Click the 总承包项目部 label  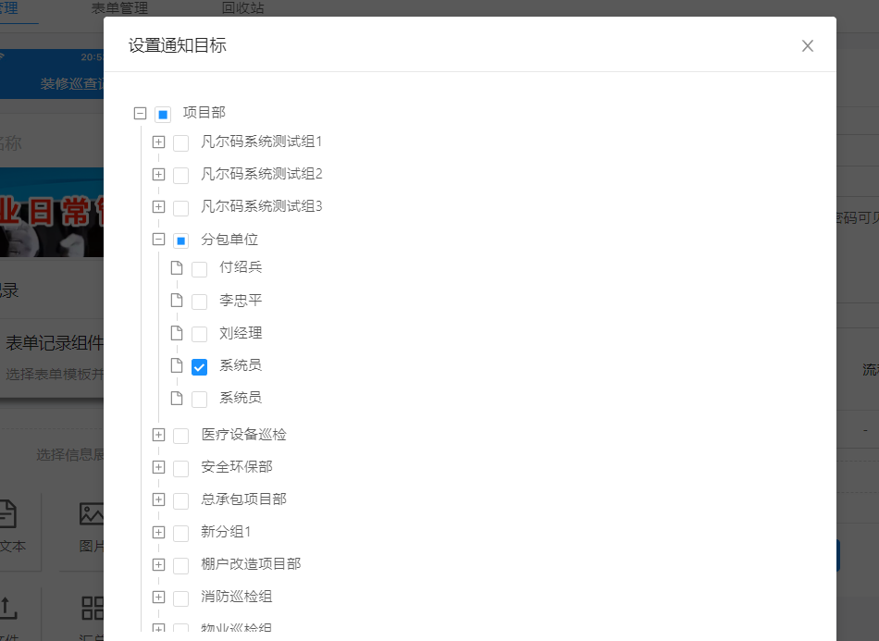[x=243, y=499]
